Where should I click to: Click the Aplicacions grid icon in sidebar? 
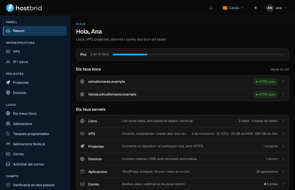tap(8, 123)
